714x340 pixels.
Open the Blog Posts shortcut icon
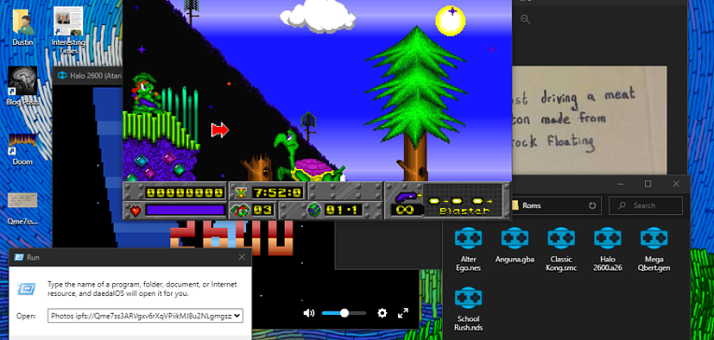point(22,86)
